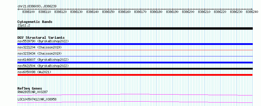Select the thin red nsv3221204 variant line
The width and height of the screenshot is (261, 106).
click(135, 50)
